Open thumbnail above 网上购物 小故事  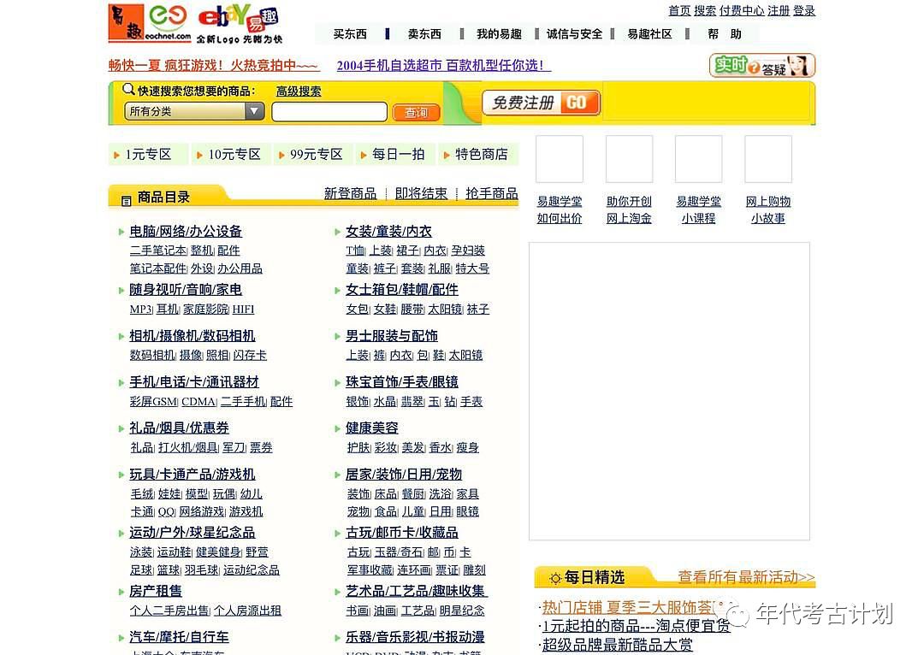[767, 159]
